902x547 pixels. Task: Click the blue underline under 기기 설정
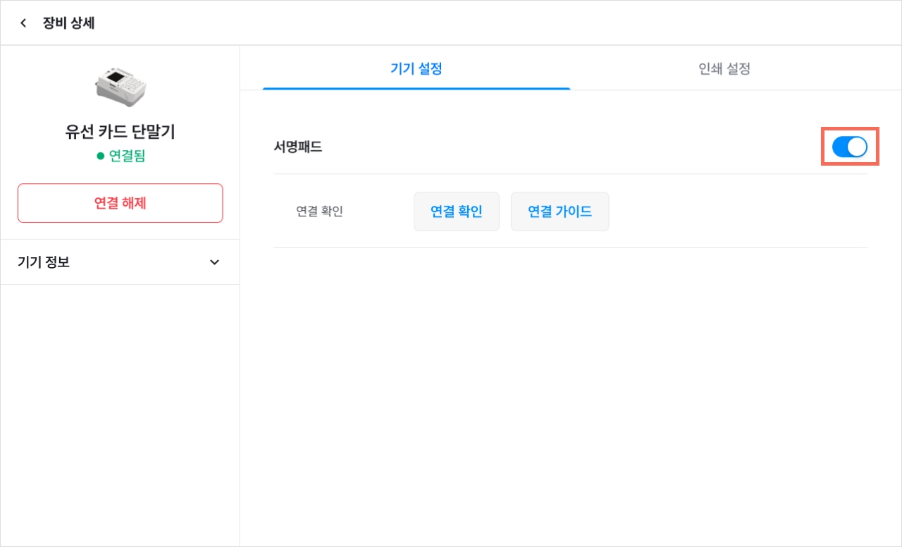(x=416, y=89)
